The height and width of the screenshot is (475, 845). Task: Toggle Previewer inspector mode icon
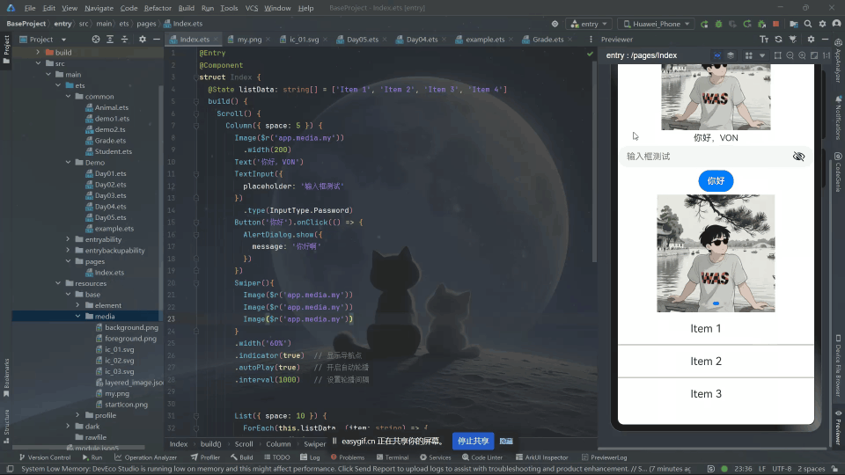[717, 55]
